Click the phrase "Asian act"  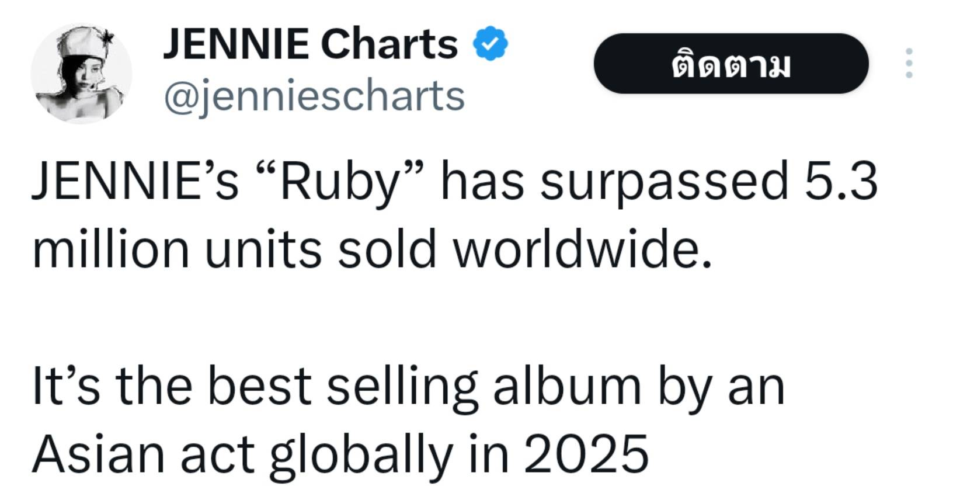(144, 454)
